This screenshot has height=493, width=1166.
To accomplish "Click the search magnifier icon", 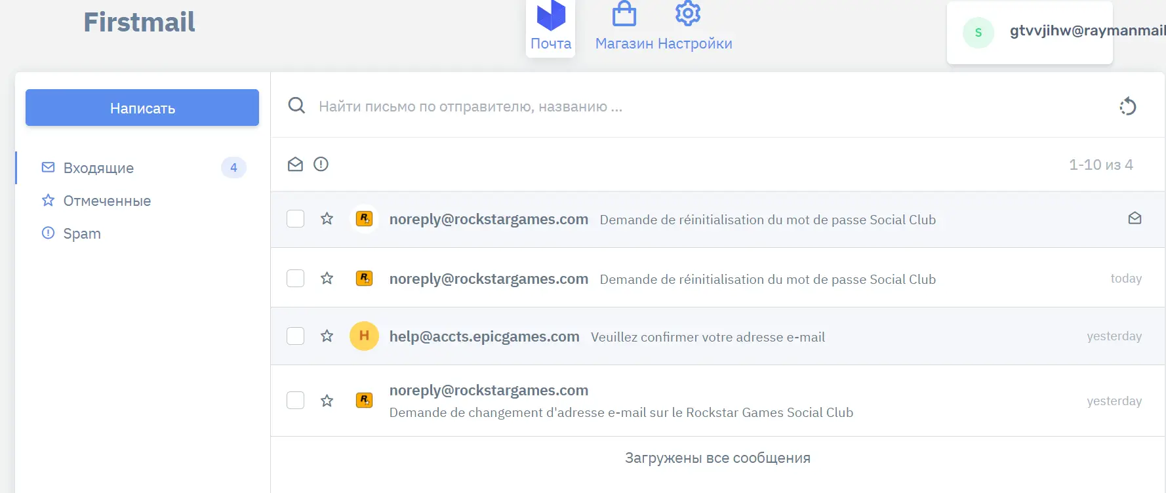I will pyautogui.click(x=296, y=106).
